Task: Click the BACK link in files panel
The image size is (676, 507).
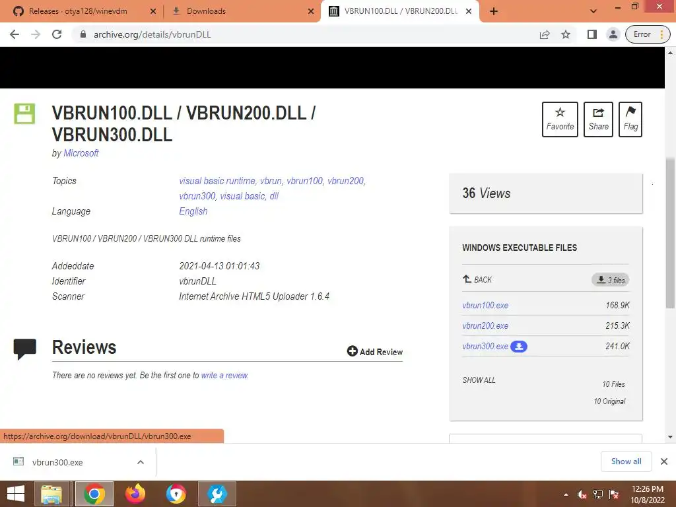Action: (477, 279)
